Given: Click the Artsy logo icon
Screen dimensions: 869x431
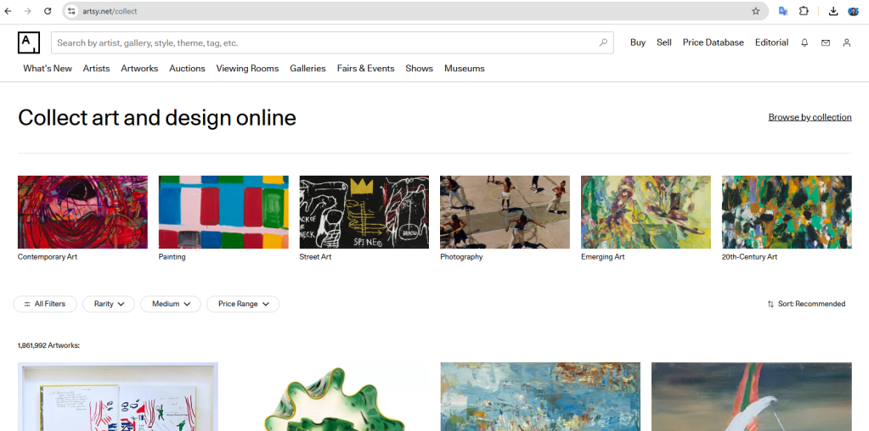Looking at the screenshot, I should coord(28,42).
